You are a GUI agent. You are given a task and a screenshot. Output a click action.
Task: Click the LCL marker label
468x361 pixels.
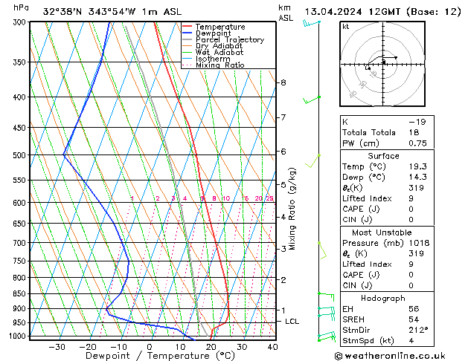[x=292, y=322]
